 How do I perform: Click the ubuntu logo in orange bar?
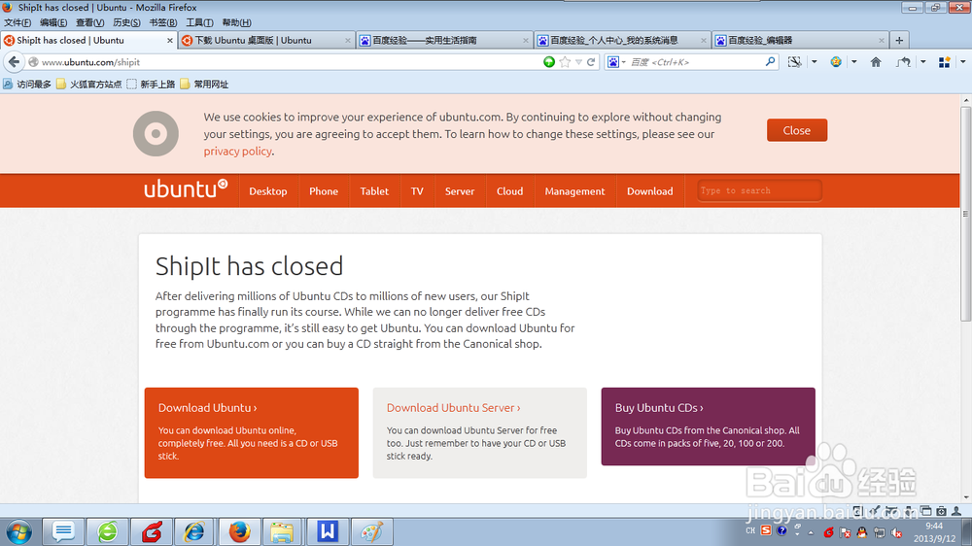(186, 188)
